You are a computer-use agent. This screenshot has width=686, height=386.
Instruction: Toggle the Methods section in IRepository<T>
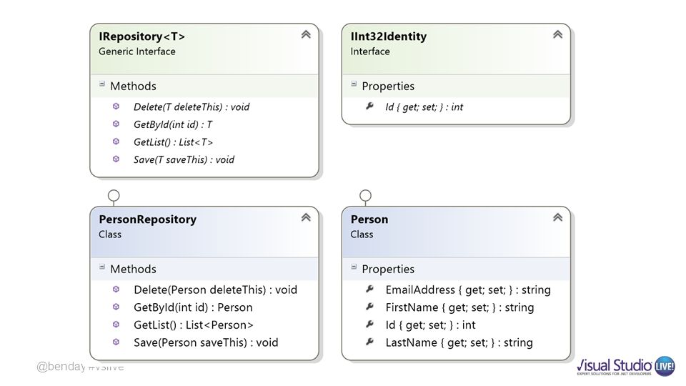coord(102,84)
